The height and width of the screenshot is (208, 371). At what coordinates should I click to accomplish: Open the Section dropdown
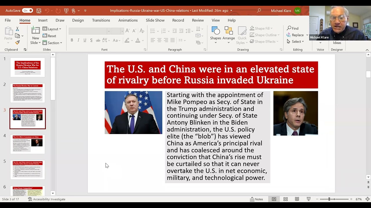[x=52, y=43]
